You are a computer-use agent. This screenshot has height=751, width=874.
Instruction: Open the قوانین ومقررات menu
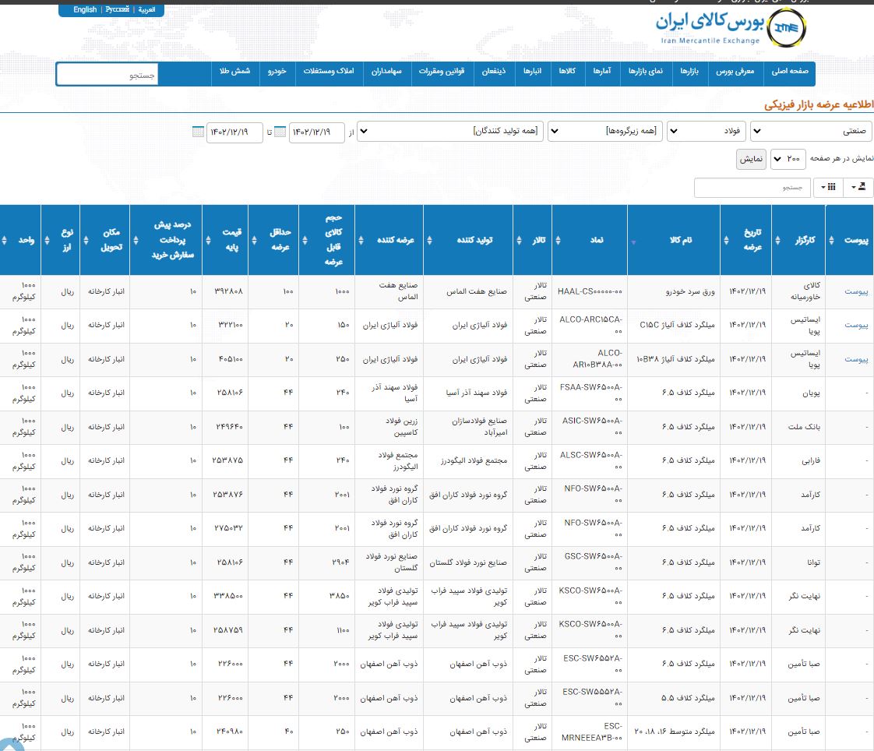tap(442, 72)
